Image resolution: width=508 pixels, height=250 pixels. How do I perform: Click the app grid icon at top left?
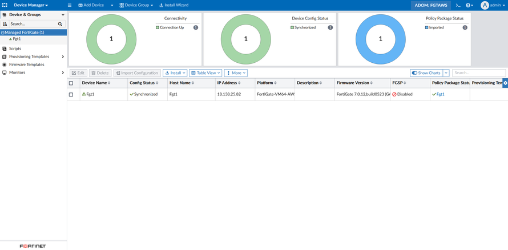pos(5,5)
